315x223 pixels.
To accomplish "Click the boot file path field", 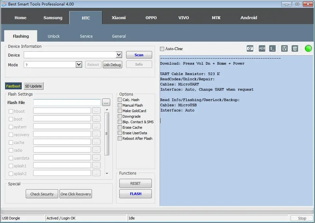I will pos(62,119).
